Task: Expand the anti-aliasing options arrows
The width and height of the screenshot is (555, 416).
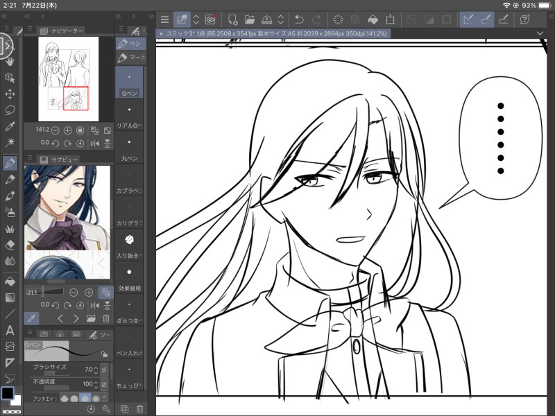Action: 105,399
